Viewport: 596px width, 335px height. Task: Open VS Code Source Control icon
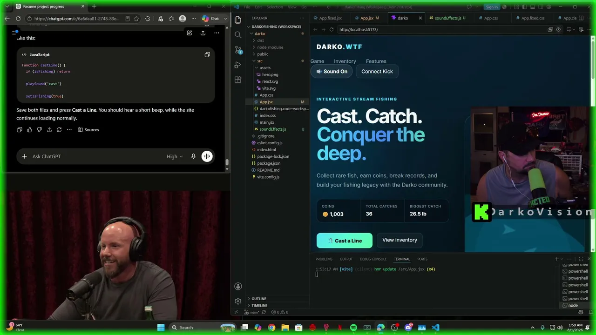[x=238, y=50]
